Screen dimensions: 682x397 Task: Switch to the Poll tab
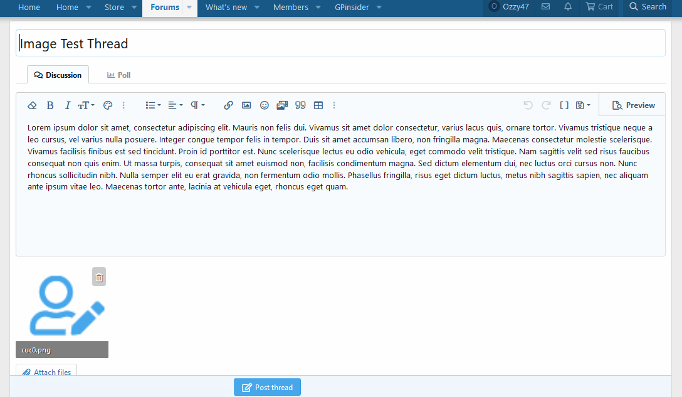tap(119, 75)
